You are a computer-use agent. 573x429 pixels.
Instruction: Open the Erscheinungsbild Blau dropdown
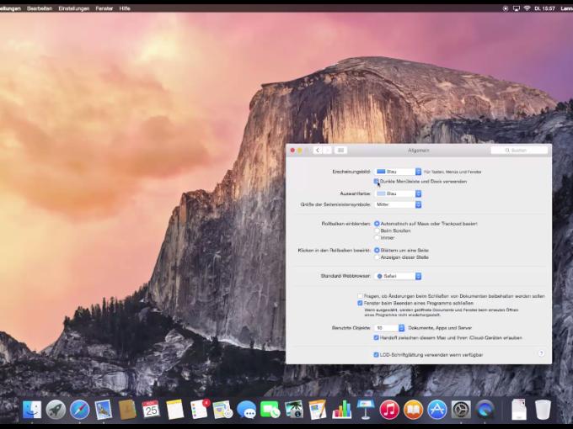tap(399, 172)
